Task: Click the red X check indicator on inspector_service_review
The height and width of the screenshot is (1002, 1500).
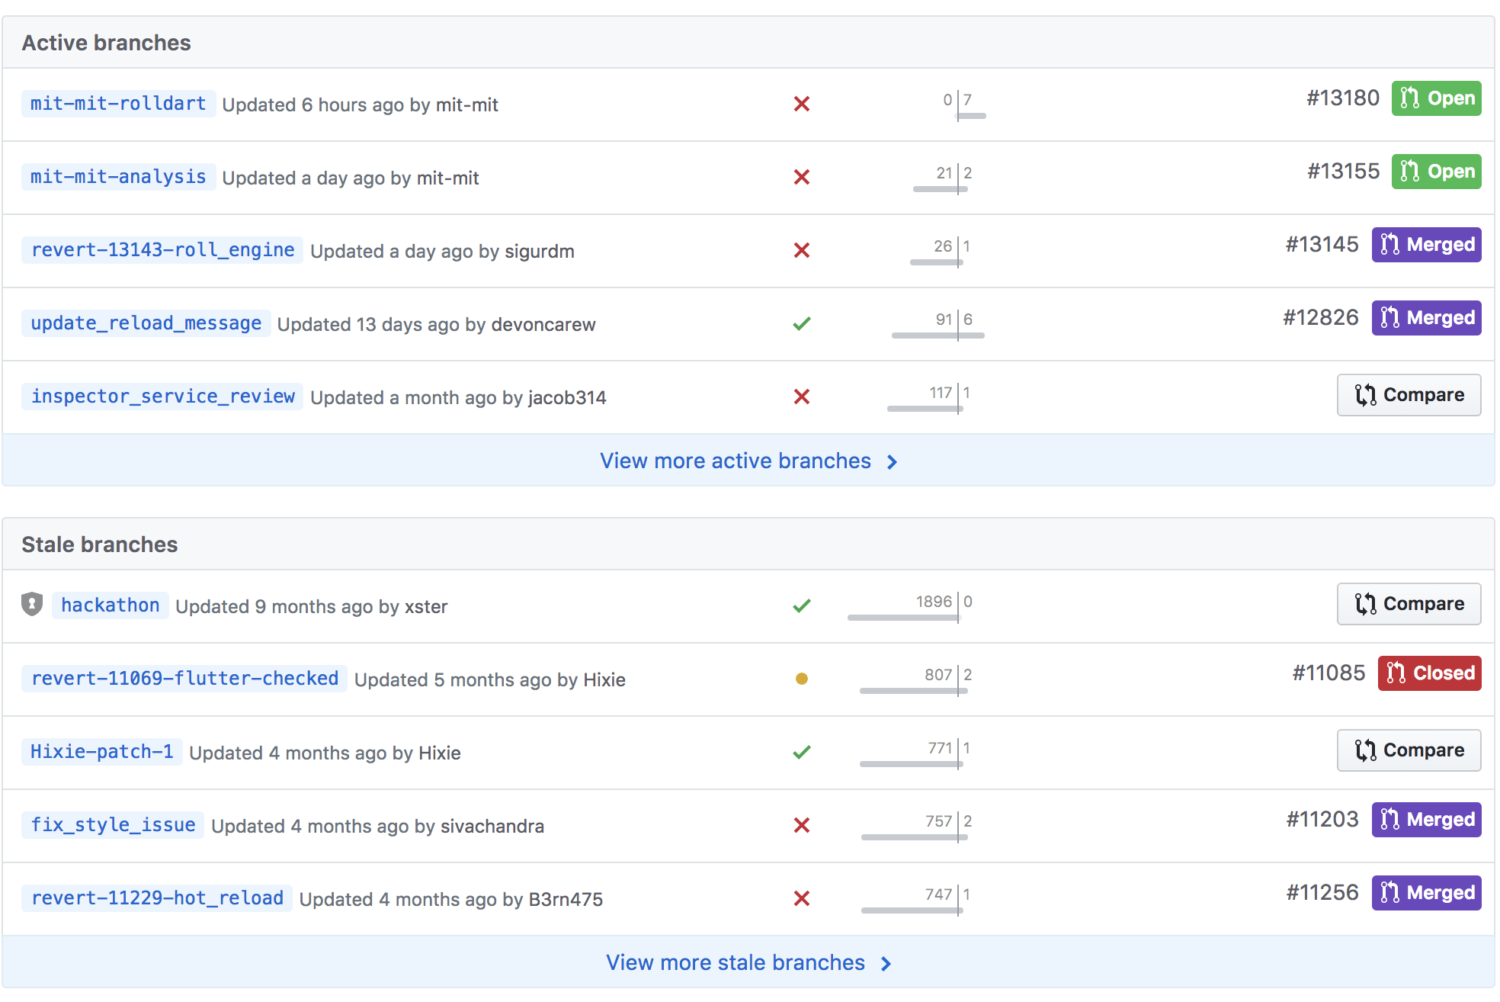Action: point(802,397)
